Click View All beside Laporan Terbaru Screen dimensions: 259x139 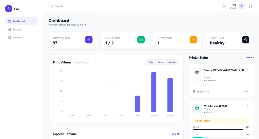coord(175,134)
